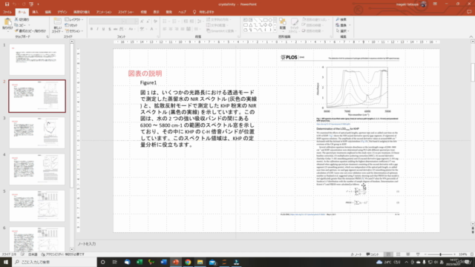Decrease list indent level
The height and width of the screenshot is (267, 475).
[186, 22]
